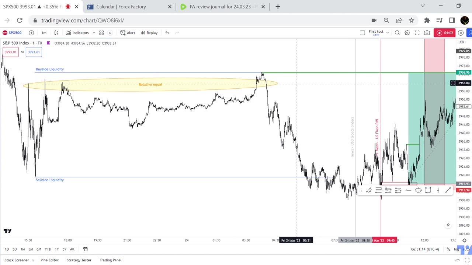
Task: Open quick search magnifier in toolbar
Action: click(x=397, y=33)
